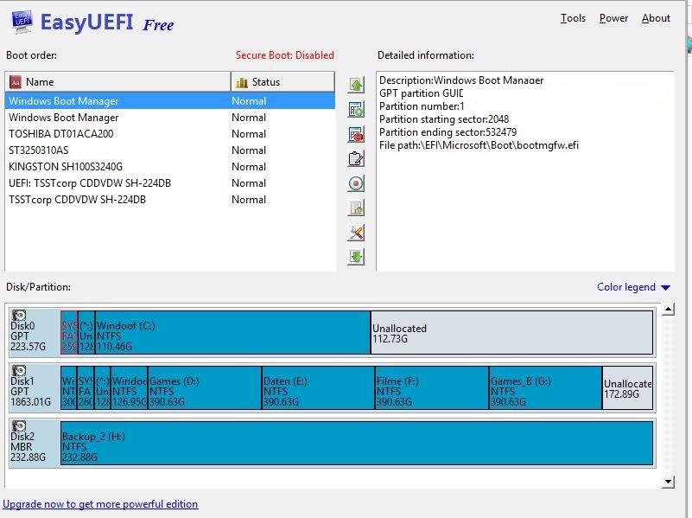
Task: Click the create new boot entry icon
Action: (x=356, y=110)
